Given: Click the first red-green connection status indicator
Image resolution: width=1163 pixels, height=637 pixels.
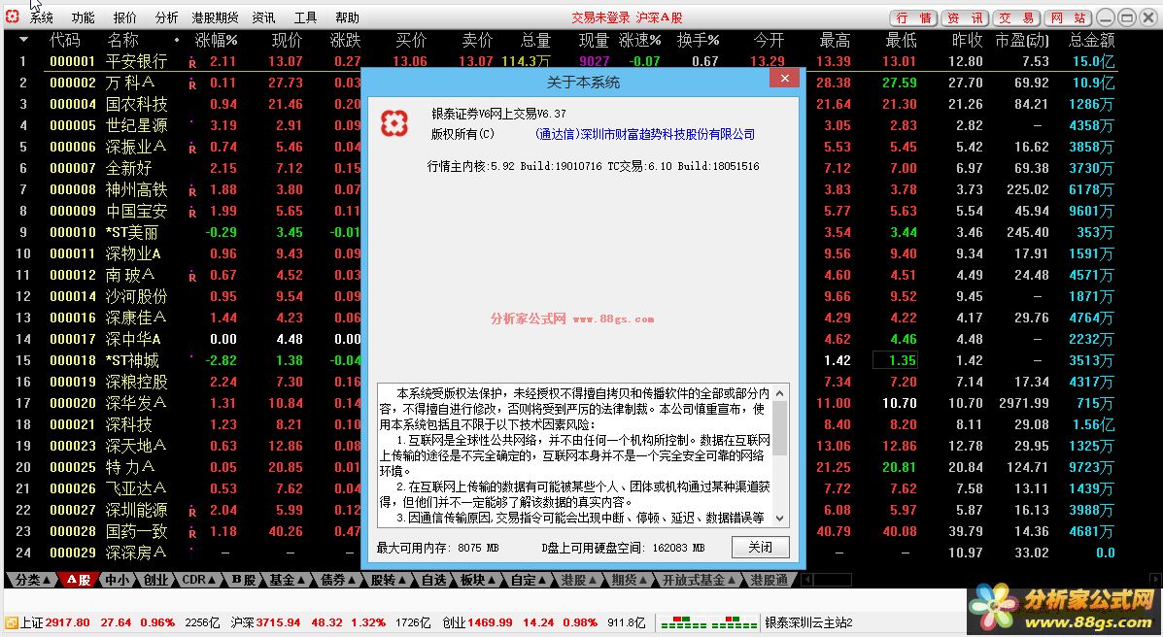Looking at the screenshot, I should pyautogui.click(x=682, y=622).
